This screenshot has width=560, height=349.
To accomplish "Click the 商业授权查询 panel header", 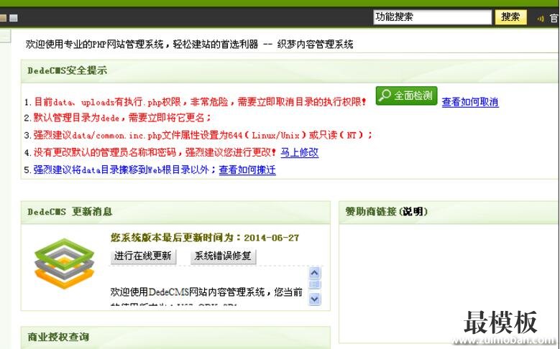I will [x=175, y=337].
